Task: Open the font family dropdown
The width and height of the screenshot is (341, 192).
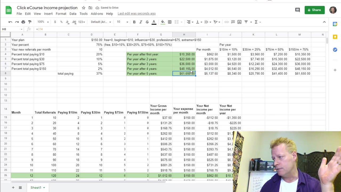Action: (101, 22)
